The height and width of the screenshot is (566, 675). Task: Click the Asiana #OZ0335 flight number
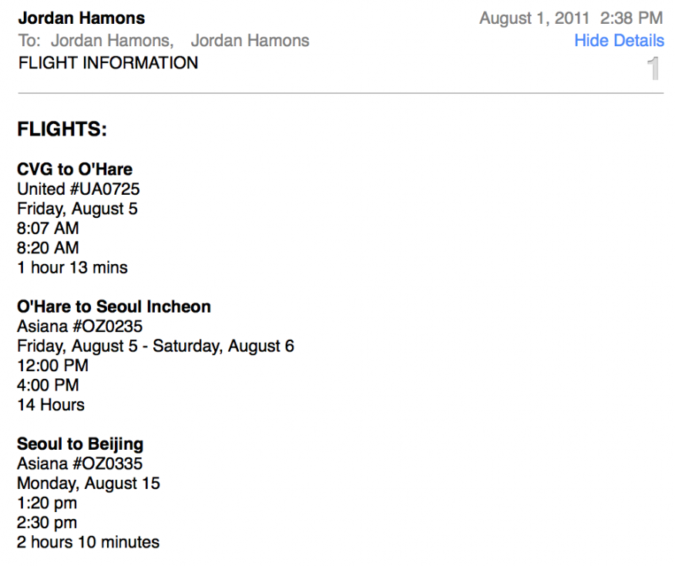(79, 464)
